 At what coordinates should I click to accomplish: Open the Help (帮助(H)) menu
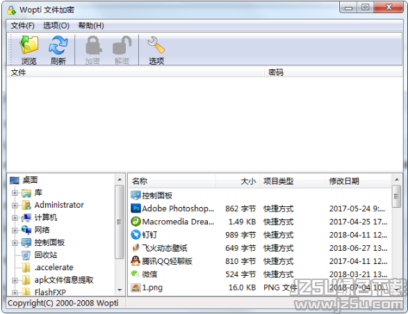91,26
